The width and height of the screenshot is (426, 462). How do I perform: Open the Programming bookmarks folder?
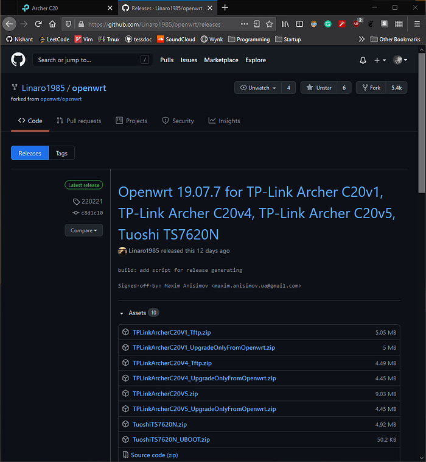click(x=249, y=39)
